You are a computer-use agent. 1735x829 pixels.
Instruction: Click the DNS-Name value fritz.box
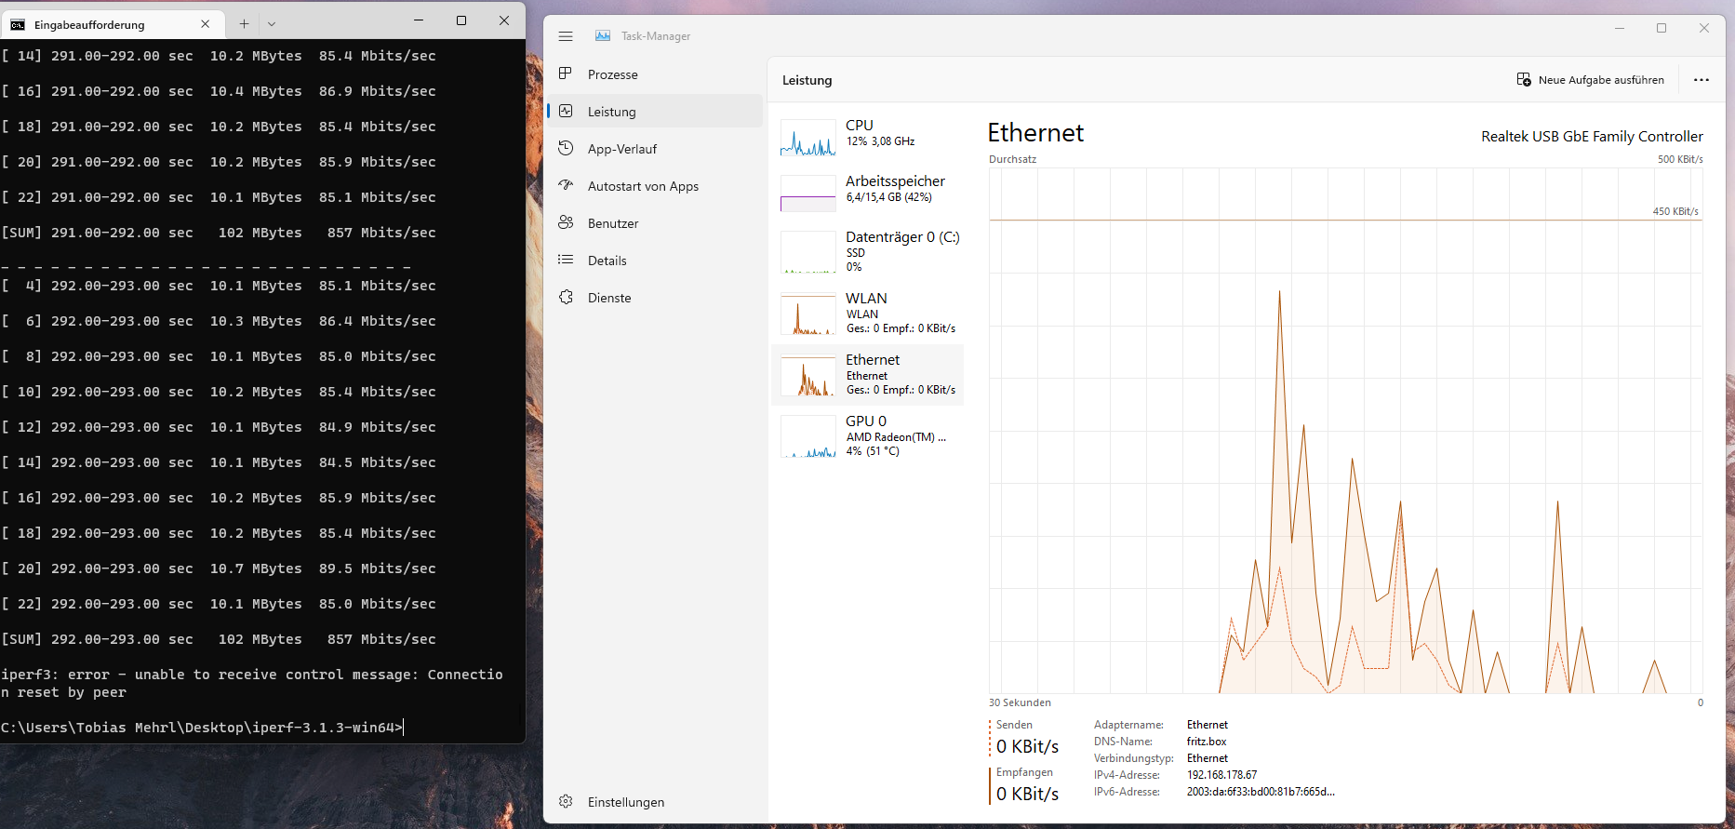coord(1207,741)
